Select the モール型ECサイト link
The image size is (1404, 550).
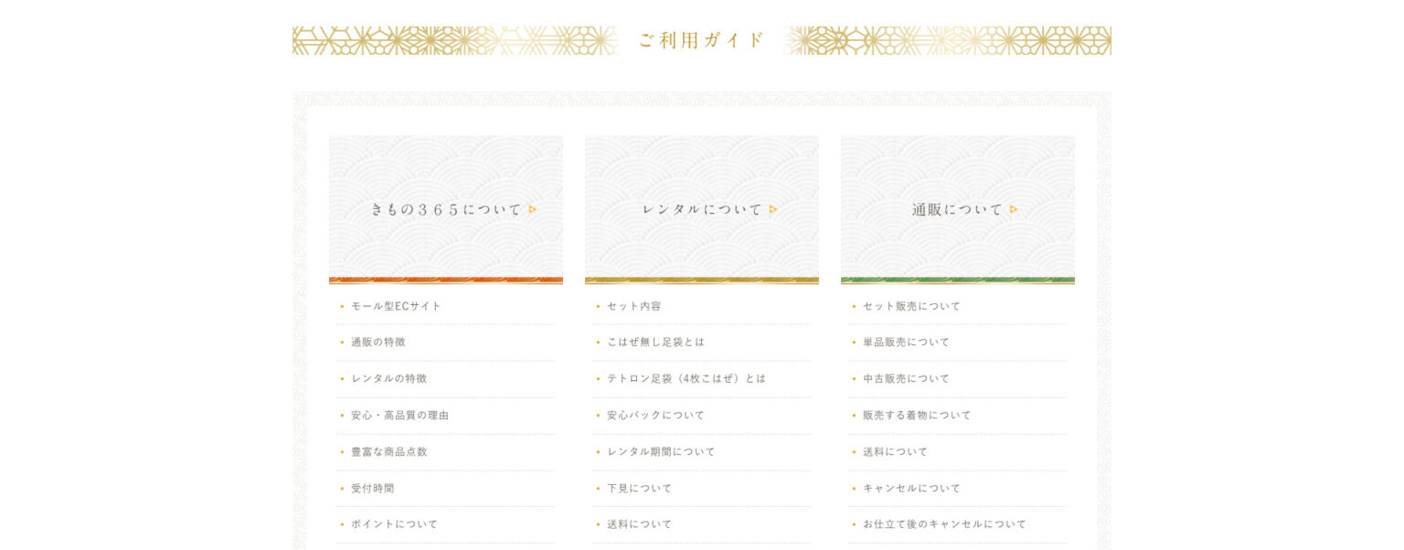pyautogui.click(x=397, y=306)
